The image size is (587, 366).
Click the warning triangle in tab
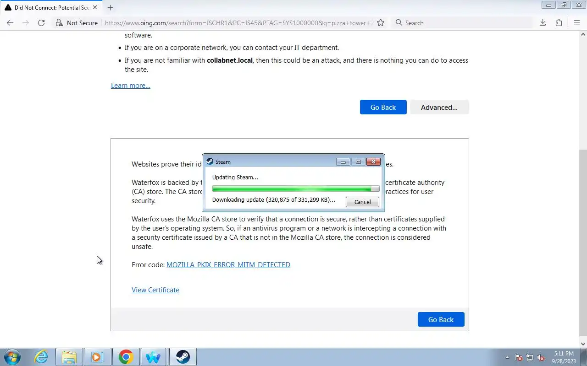pos(8,8)
